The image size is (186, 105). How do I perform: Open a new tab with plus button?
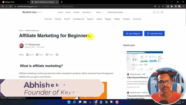[x=62, y=2]
